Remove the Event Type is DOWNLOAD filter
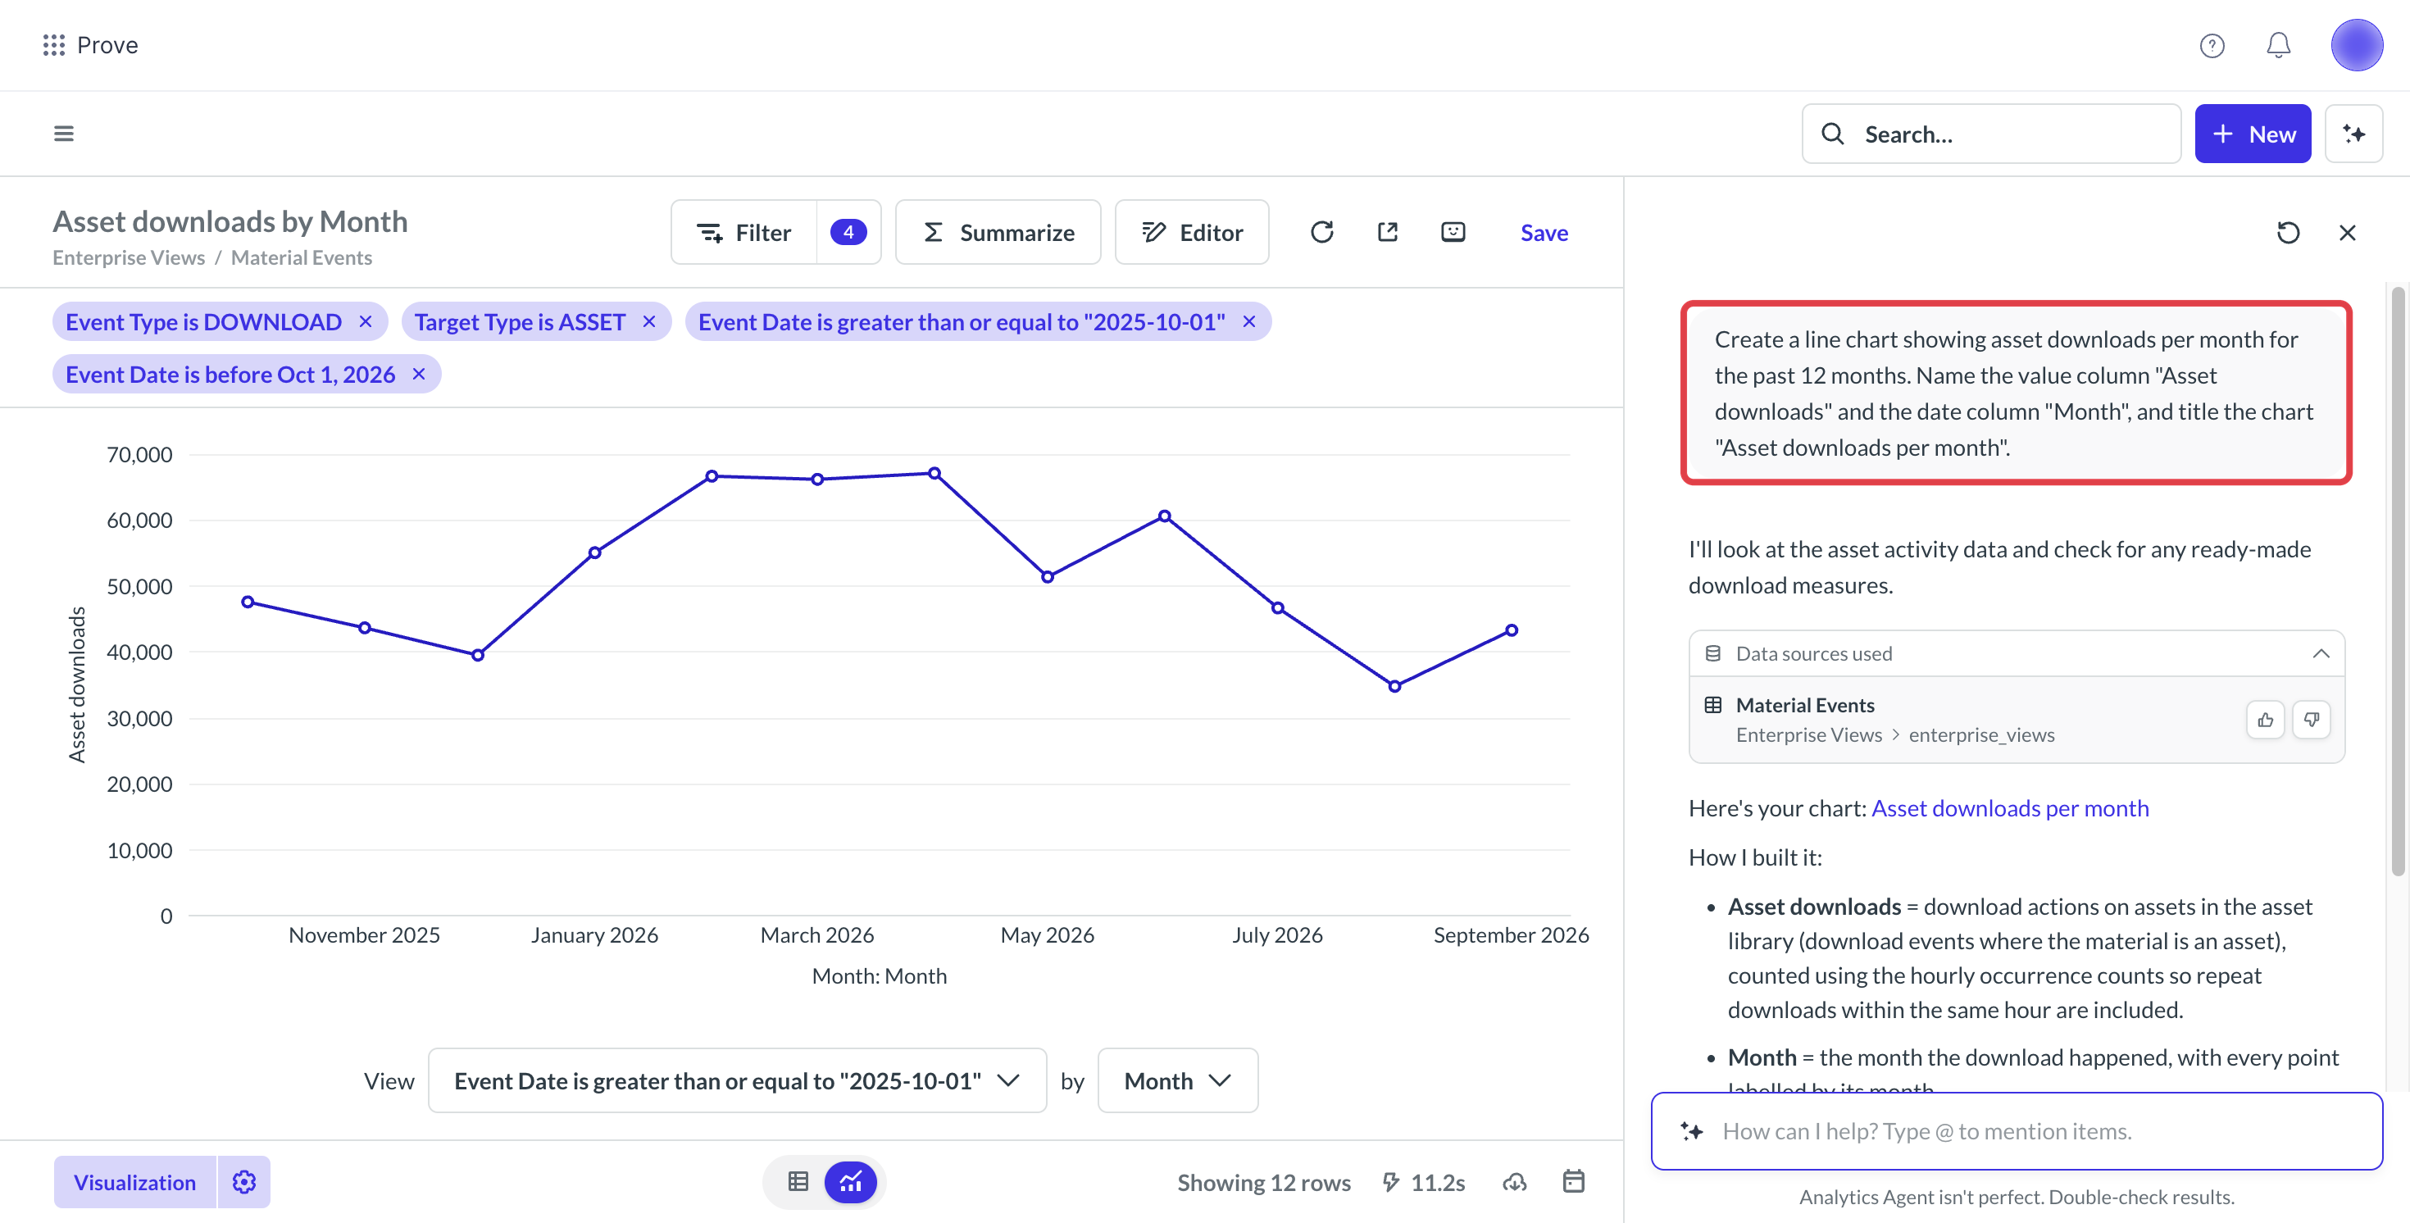Viewport: 2410px width, 1223px height. click(x=366, y=322)
